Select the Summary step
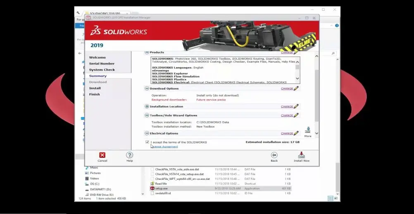This screenshot has height=214, width=414. (x=98, y=76)
